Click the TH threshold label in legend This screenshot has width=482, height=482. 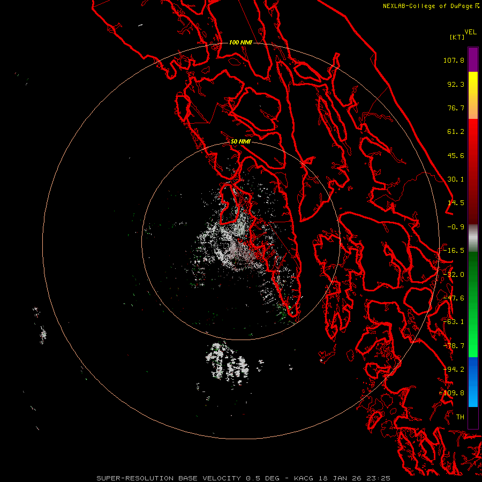[x=460, y=417]
